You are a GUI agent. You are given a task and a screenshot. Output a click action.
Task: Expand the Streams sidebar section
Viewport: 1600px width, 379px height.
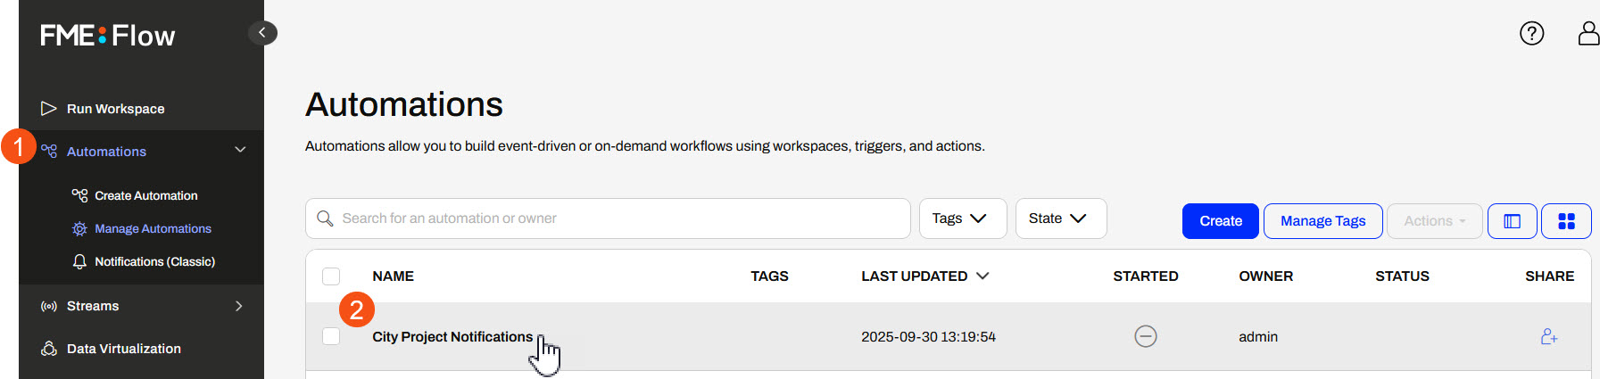(x=238, y=306)
